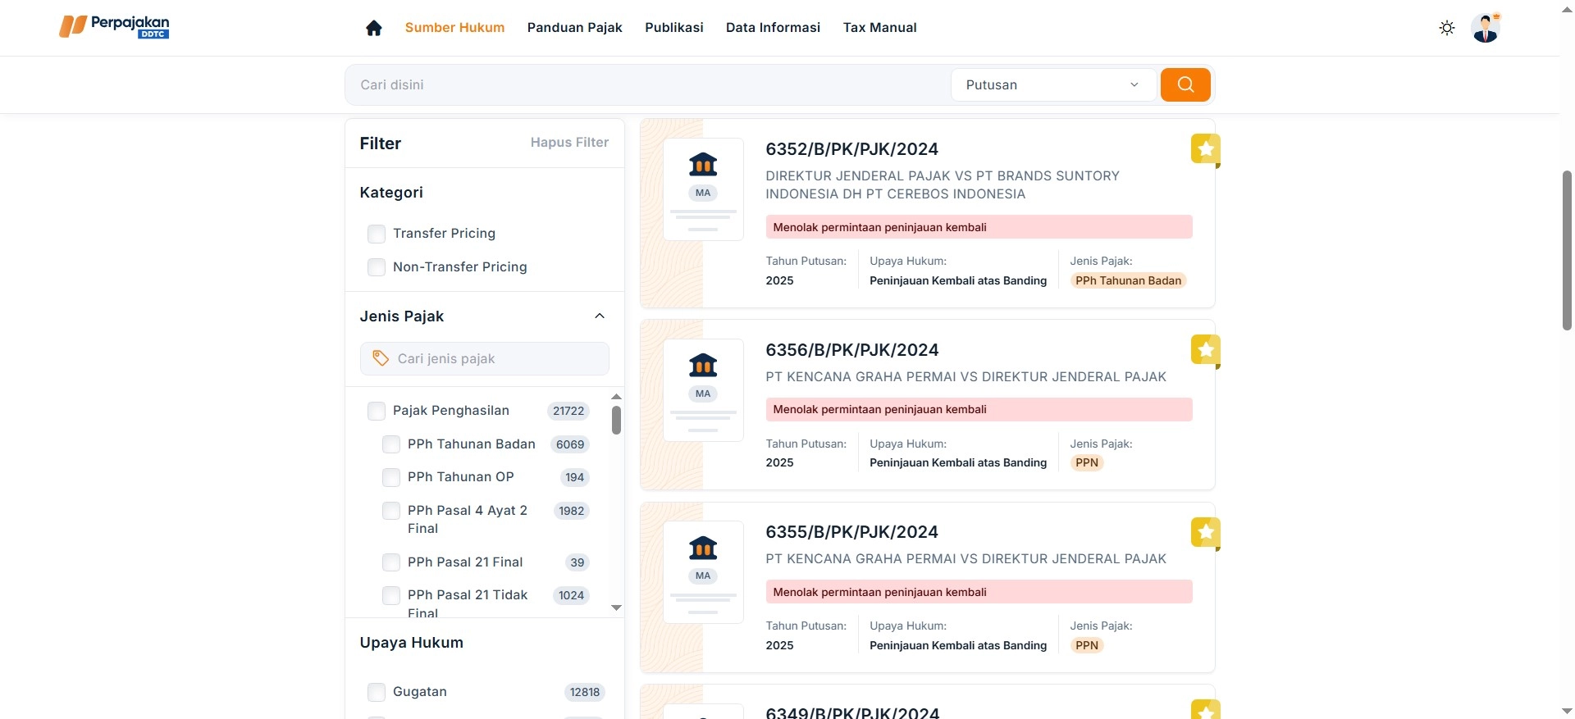Click the Perpajakan DDTC logo

pos(114,27)
